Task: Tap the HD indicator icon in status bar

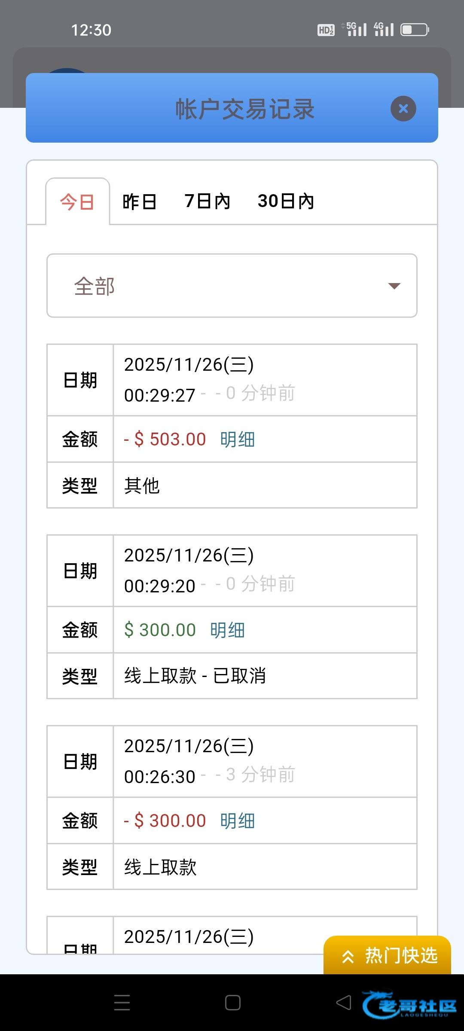Action: tap(326, 30)
